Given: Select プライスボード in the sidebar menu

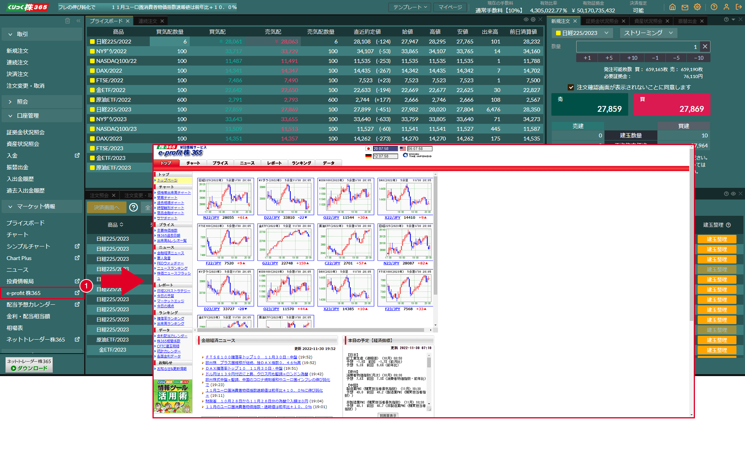Looking at the screenshot, I should [x=26, y=223].
